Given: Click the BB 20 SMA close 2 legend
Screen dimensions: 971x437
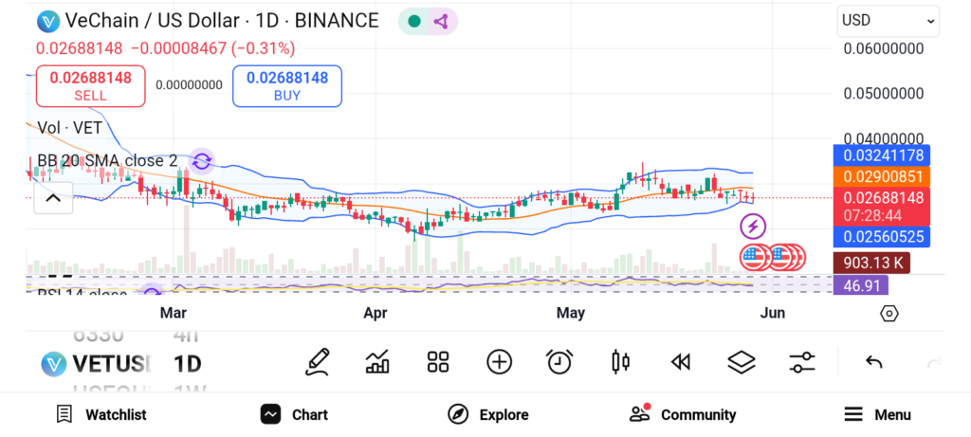Looking at the screenshot, I should click(x=108, y=161).
